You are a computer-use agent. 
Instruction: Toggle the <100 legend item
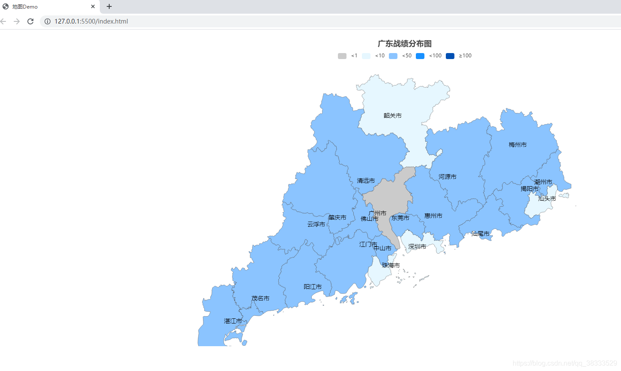click(427, 56)
